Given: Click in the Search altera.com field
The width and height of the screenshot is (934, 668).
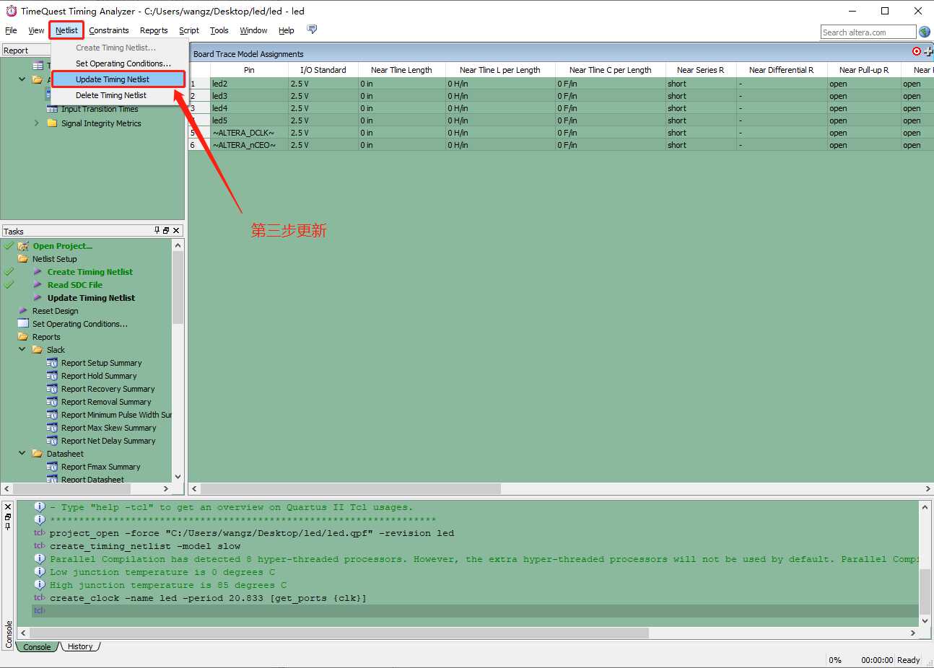Looking at the screenshot, I should [x=868, y=32].
